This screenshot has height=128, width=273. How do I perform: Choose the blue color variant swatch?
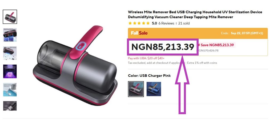tap(154, 89)
